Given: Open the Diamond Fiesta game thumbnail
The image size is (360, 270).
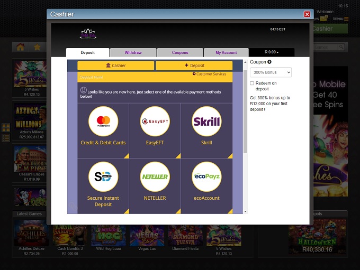Looking at the screenshot, I should click(x=185, y=235).
